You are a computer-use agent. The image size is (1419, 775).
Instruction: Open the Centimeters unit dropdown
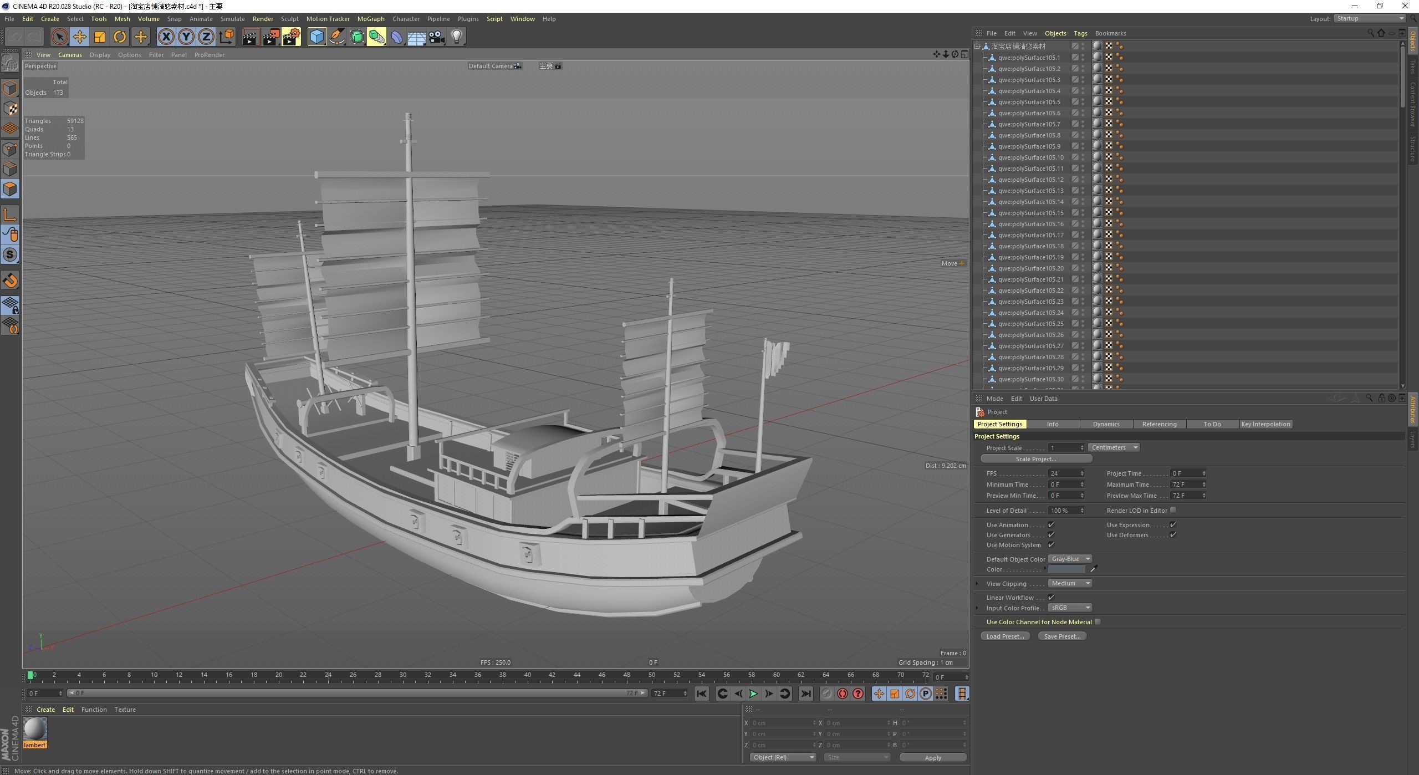1114,447
